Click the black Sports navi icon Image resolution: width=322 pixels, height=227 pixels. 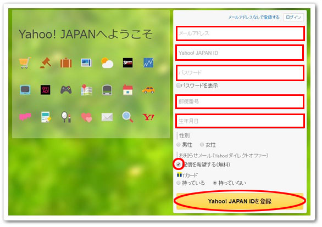[127, 63]
